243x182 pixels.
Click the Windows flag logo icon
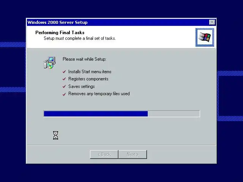(x=205, y=37)
